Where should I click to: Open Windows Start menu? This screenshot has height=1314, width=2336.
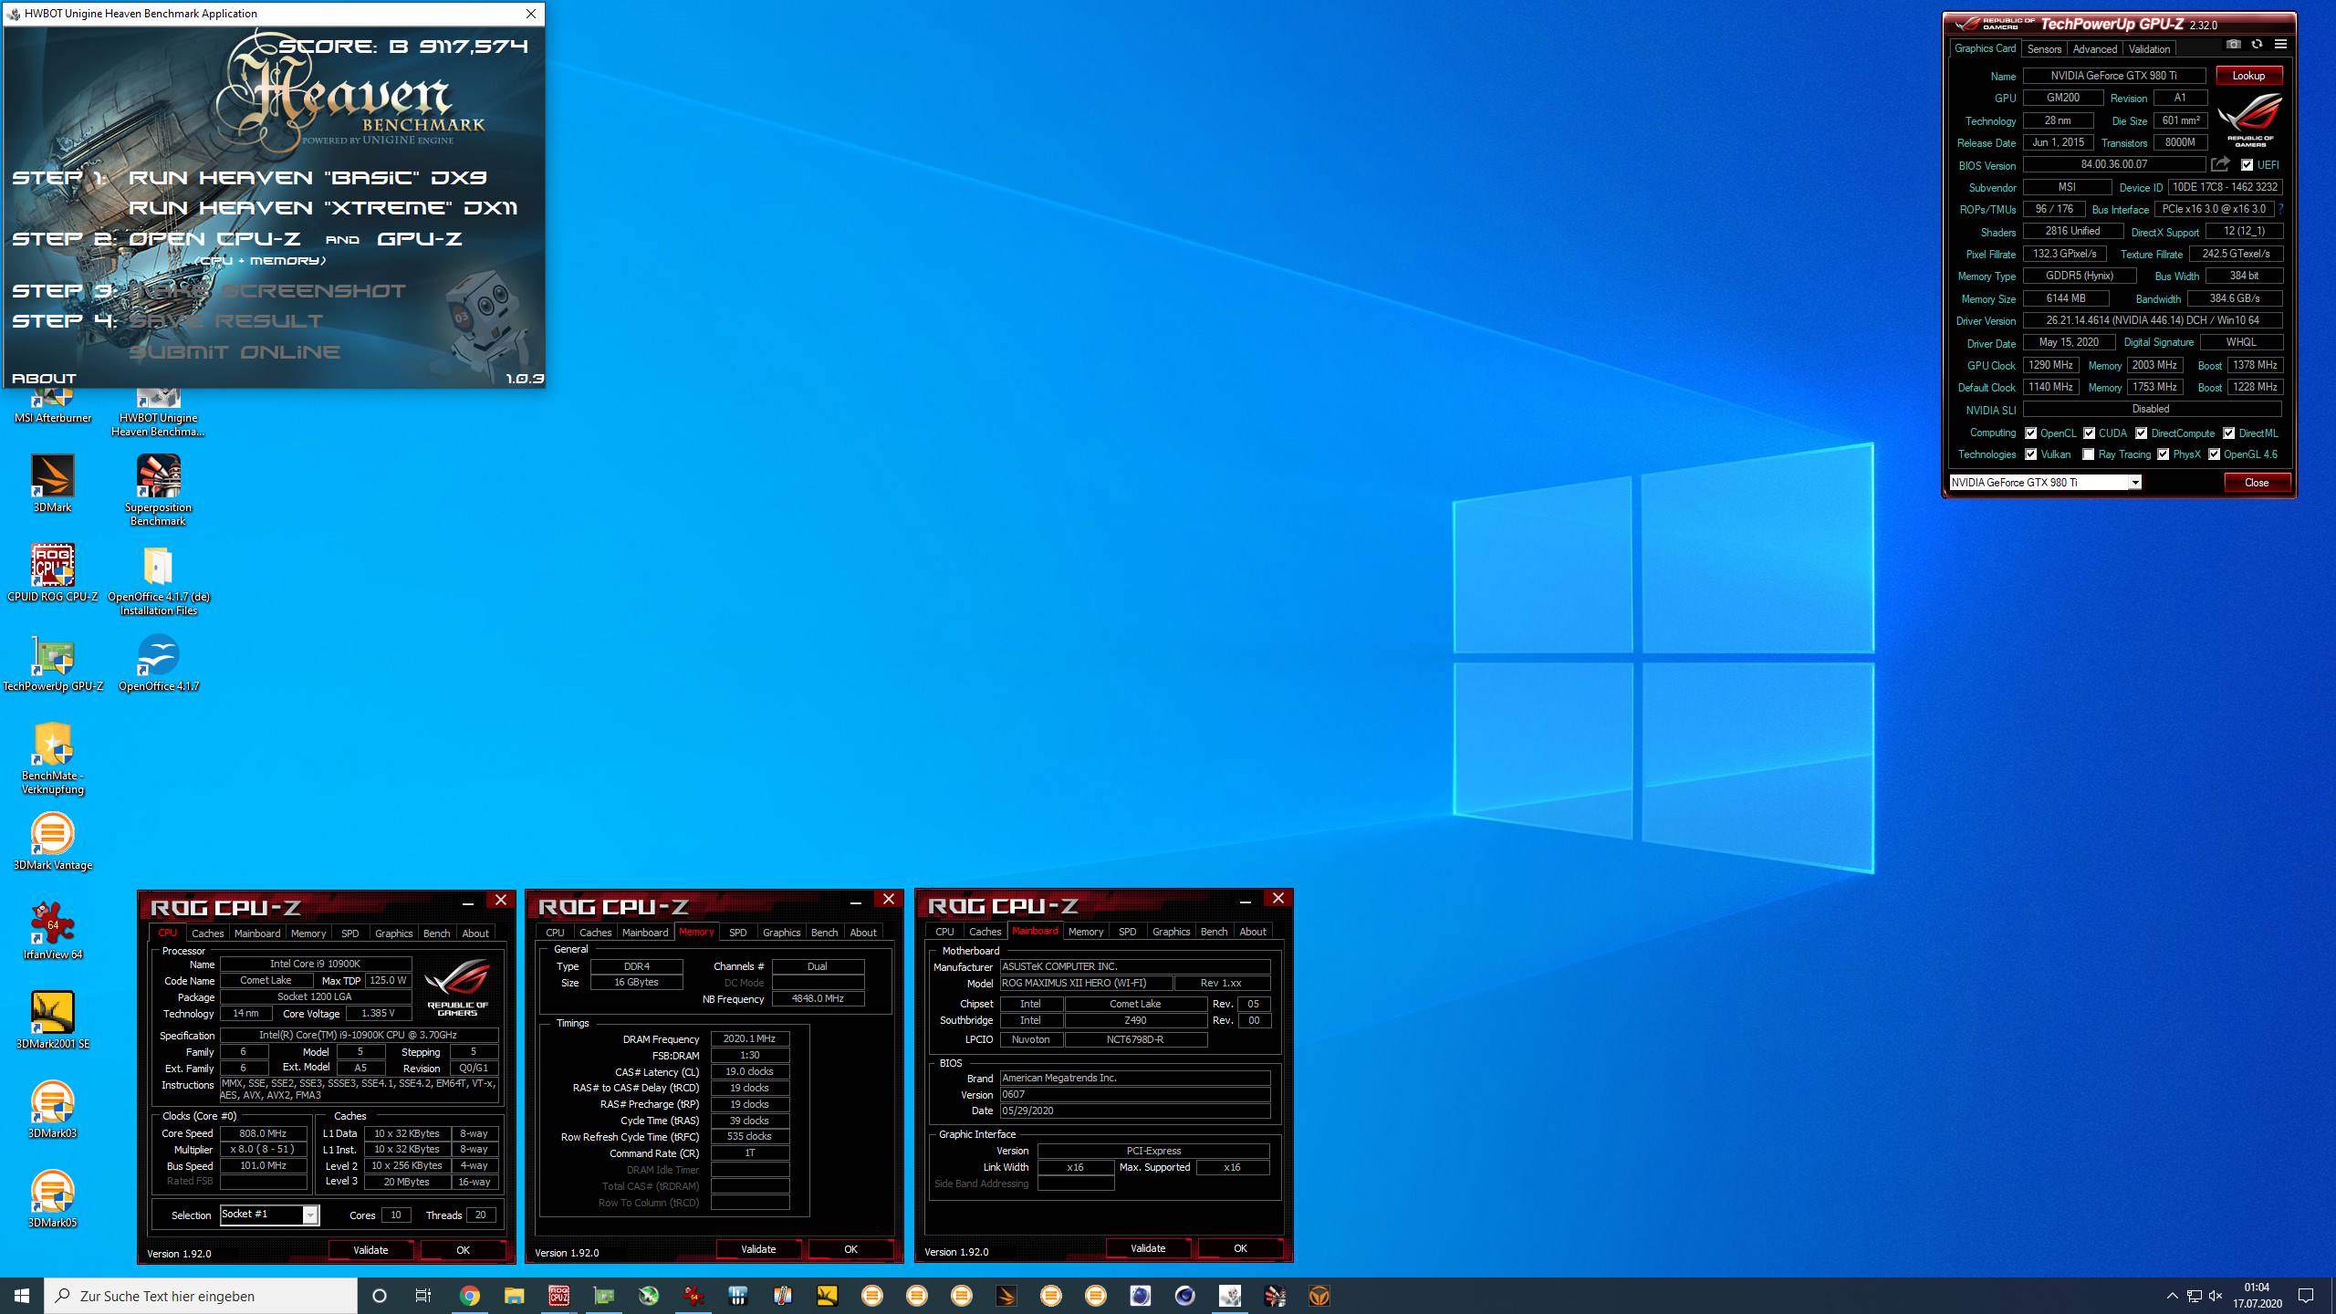pyautogui.click(x=22, y=1296)
